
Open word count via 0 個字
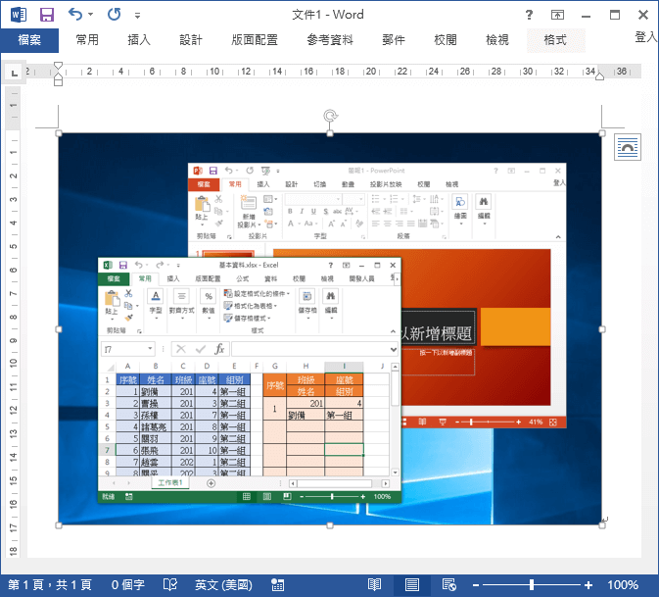coord(127,585)
